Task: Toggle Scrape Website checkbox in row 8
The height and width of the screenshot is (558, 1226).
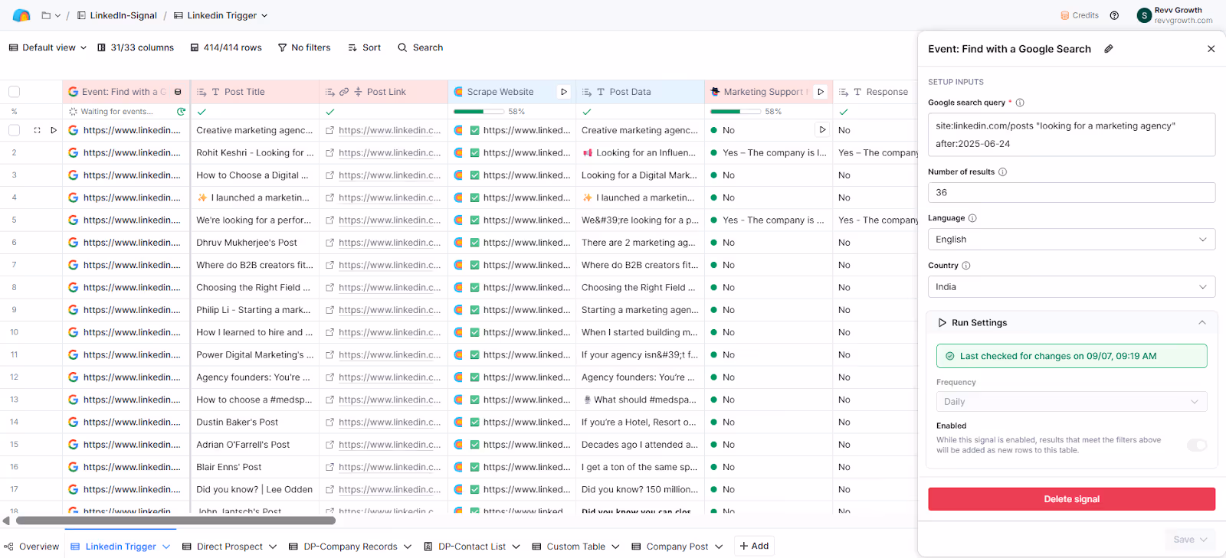Action: pyautogui.click(x=475, y=288)
